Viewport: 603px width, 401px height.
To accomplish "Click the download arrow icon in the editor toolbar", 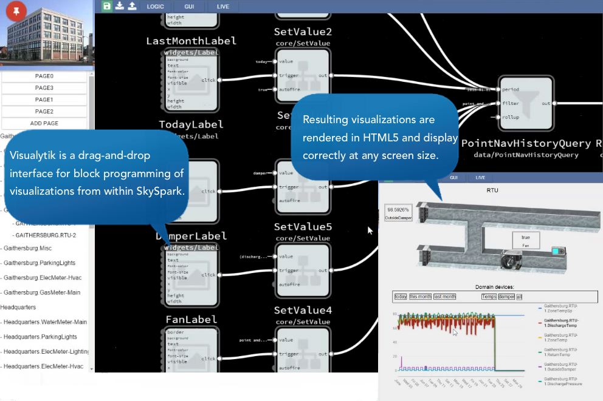I will pyautogui.click(x=120, y=5).
